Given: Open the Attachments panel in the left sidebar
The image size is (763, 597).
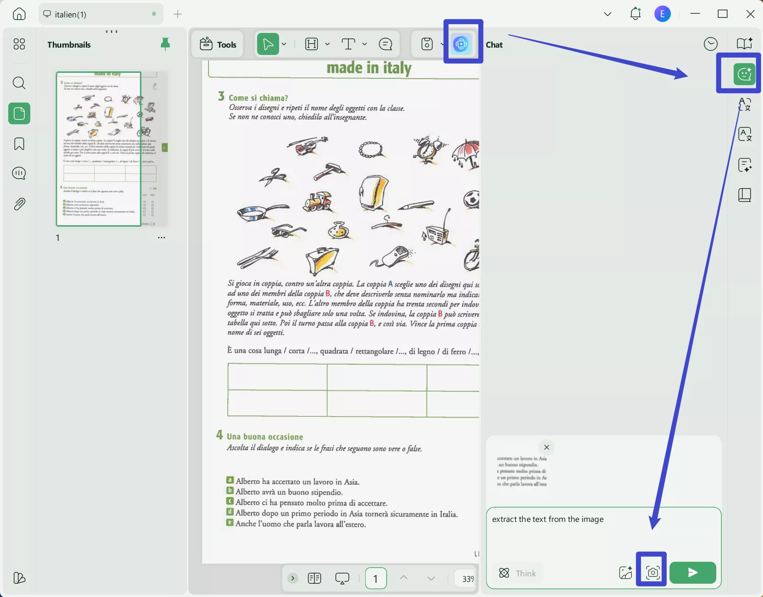Looking at the screenshot, I should (19, 204).
